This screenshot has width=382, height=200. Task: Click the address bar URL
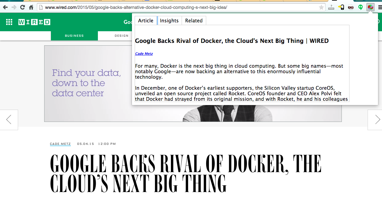tap(136, 7)
